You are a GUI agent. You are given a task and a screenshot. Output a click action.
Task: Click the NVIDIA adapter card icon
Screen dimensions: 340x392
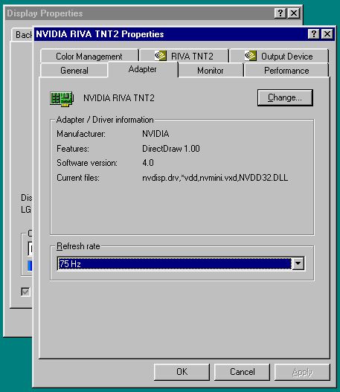[x=62, y=98]
